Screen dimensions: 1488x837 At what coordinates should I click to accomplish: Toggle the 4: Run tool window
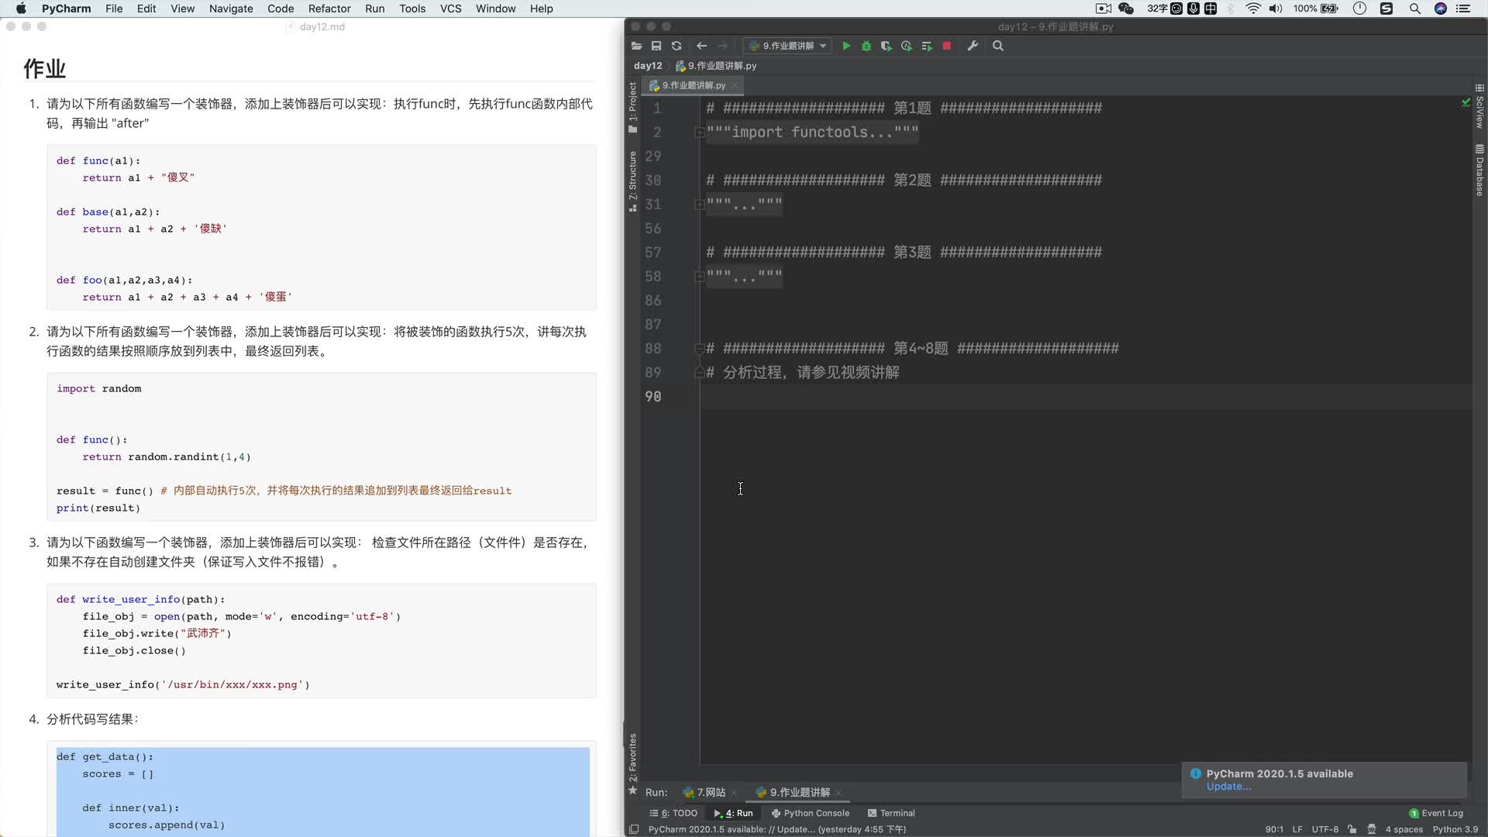click(x=733, y=813)
